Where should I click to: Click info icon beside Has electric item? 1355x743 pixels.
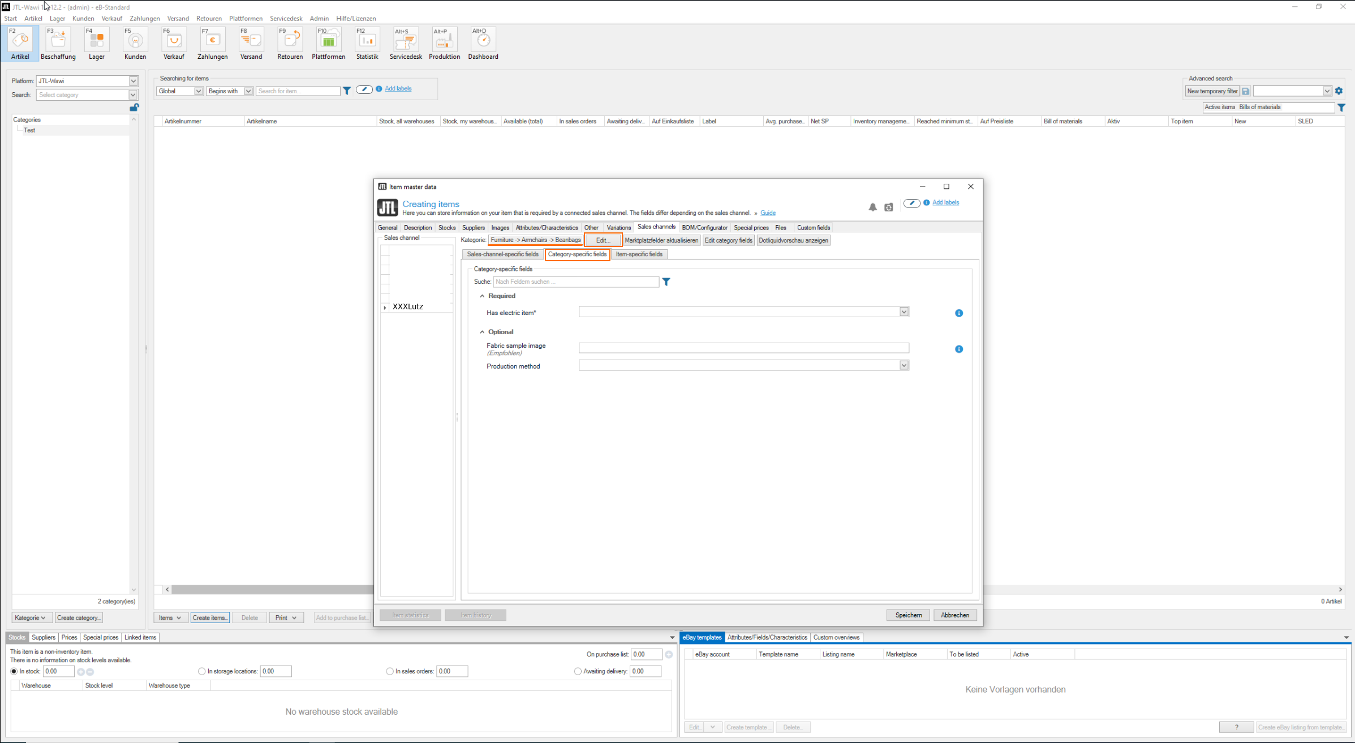pyautogui.click(x=958, y=313)
